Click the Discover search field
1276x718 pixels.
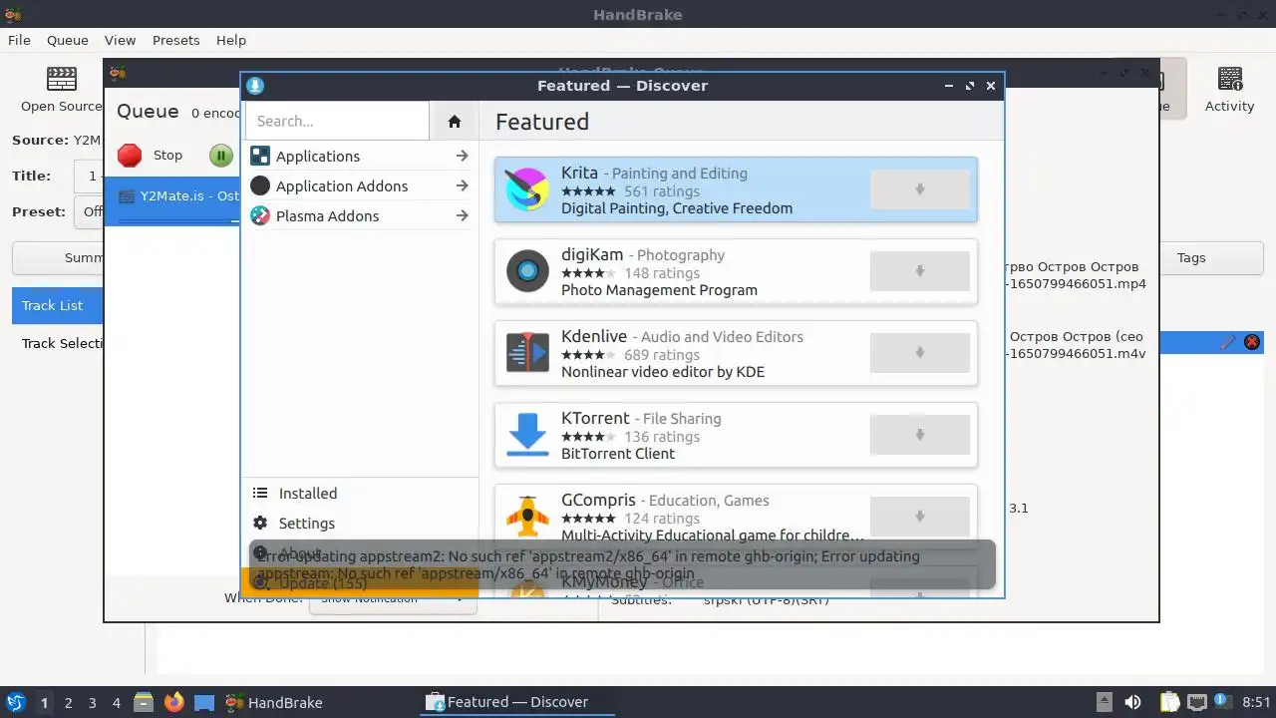(x=337, y=121)
